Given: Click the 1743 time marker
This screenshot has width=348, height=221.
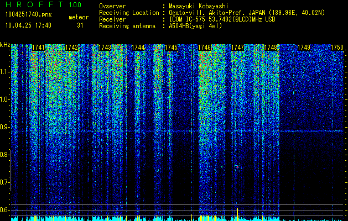Looking at the screenshot, I should (x=105, y=48).
